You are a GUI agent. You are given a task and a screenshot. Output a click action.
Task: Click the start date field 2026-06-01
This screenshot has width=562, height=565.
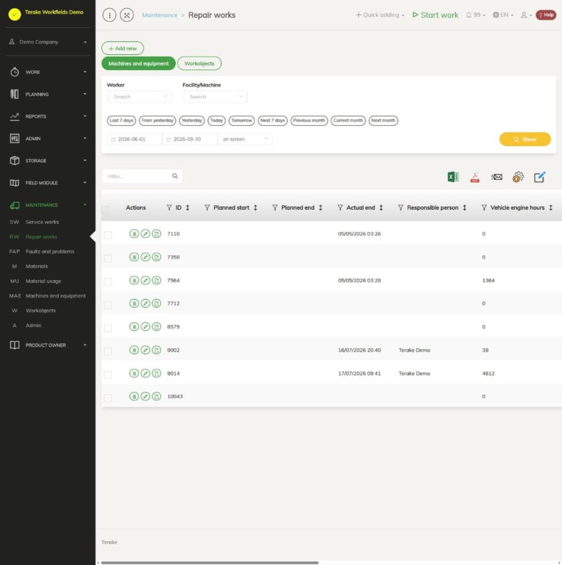click(135, 139)
